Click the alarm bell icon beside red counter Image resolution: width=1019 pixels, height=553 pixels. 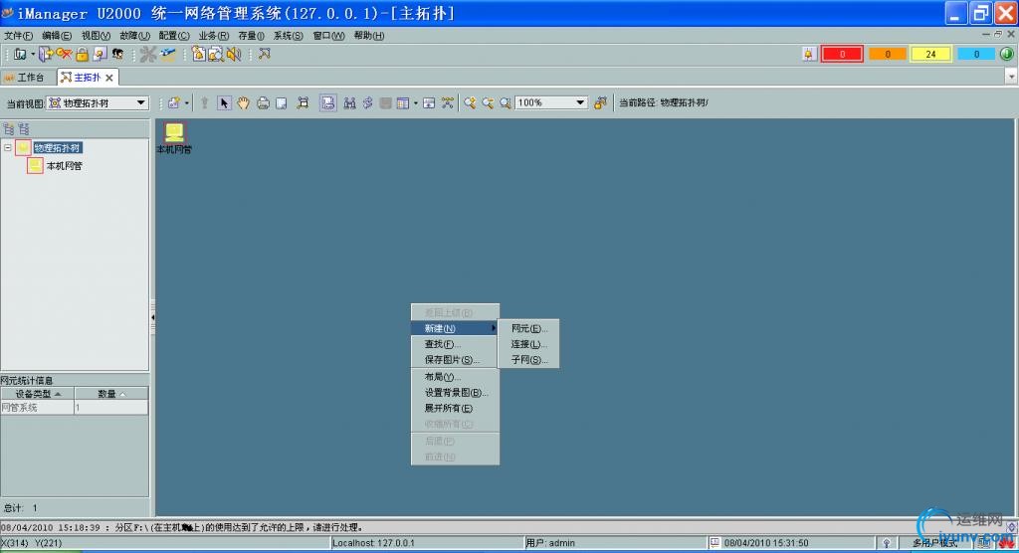point(808,55)
